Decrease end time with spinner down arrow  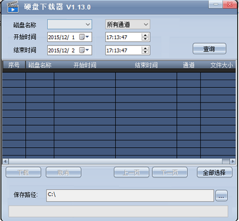pos(145,52)
